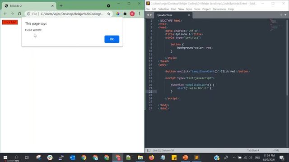Open the Selection menu
This screenshot has height=162, width=289.
pyautogui.click(x=163, y=9)
